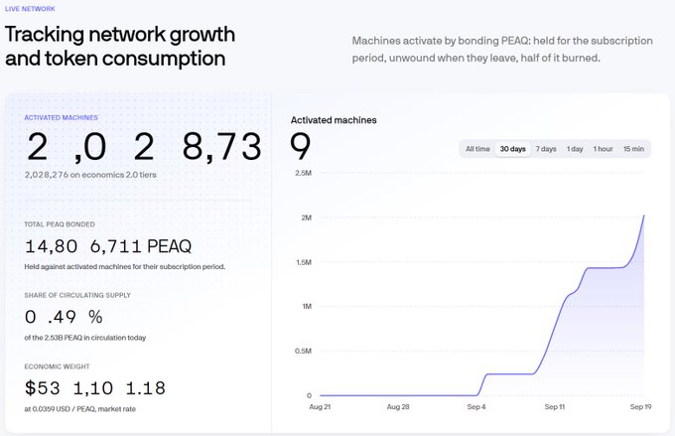Click the 0.49 % value
Screen dimensions: 675x436
[64, 317]
